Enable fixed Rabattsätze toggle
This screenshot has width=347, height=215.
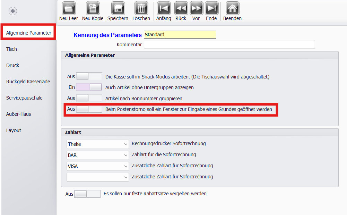87,194
